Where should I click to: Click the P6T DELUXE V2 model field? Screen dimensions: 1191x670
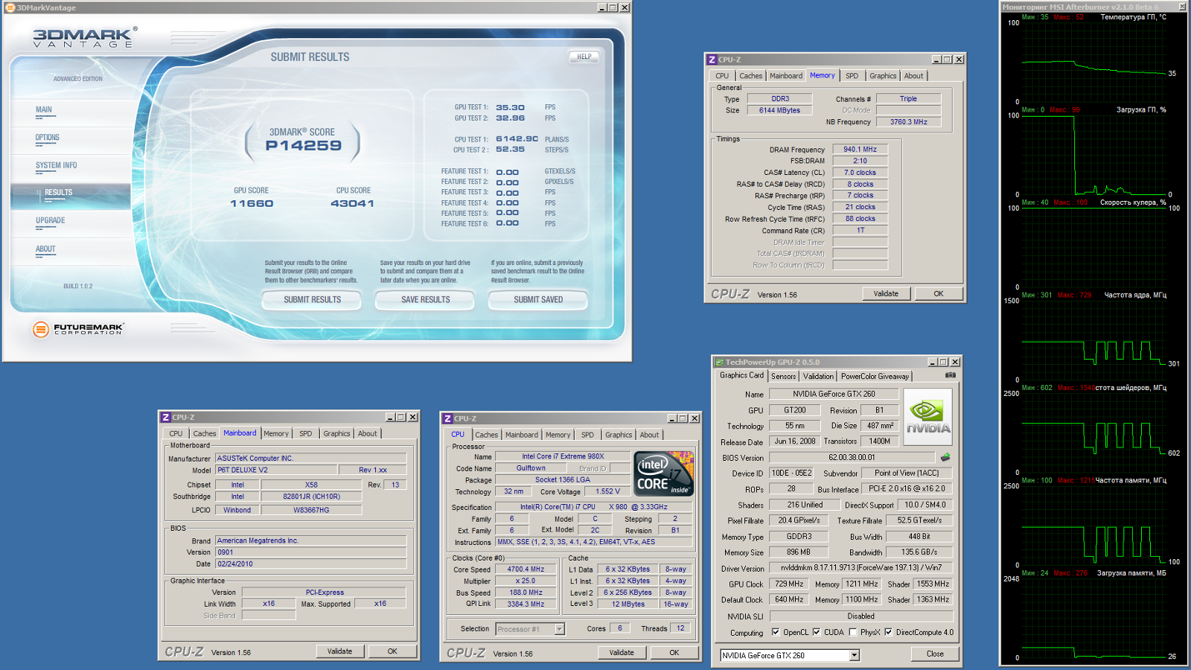[x=275, y=470]
